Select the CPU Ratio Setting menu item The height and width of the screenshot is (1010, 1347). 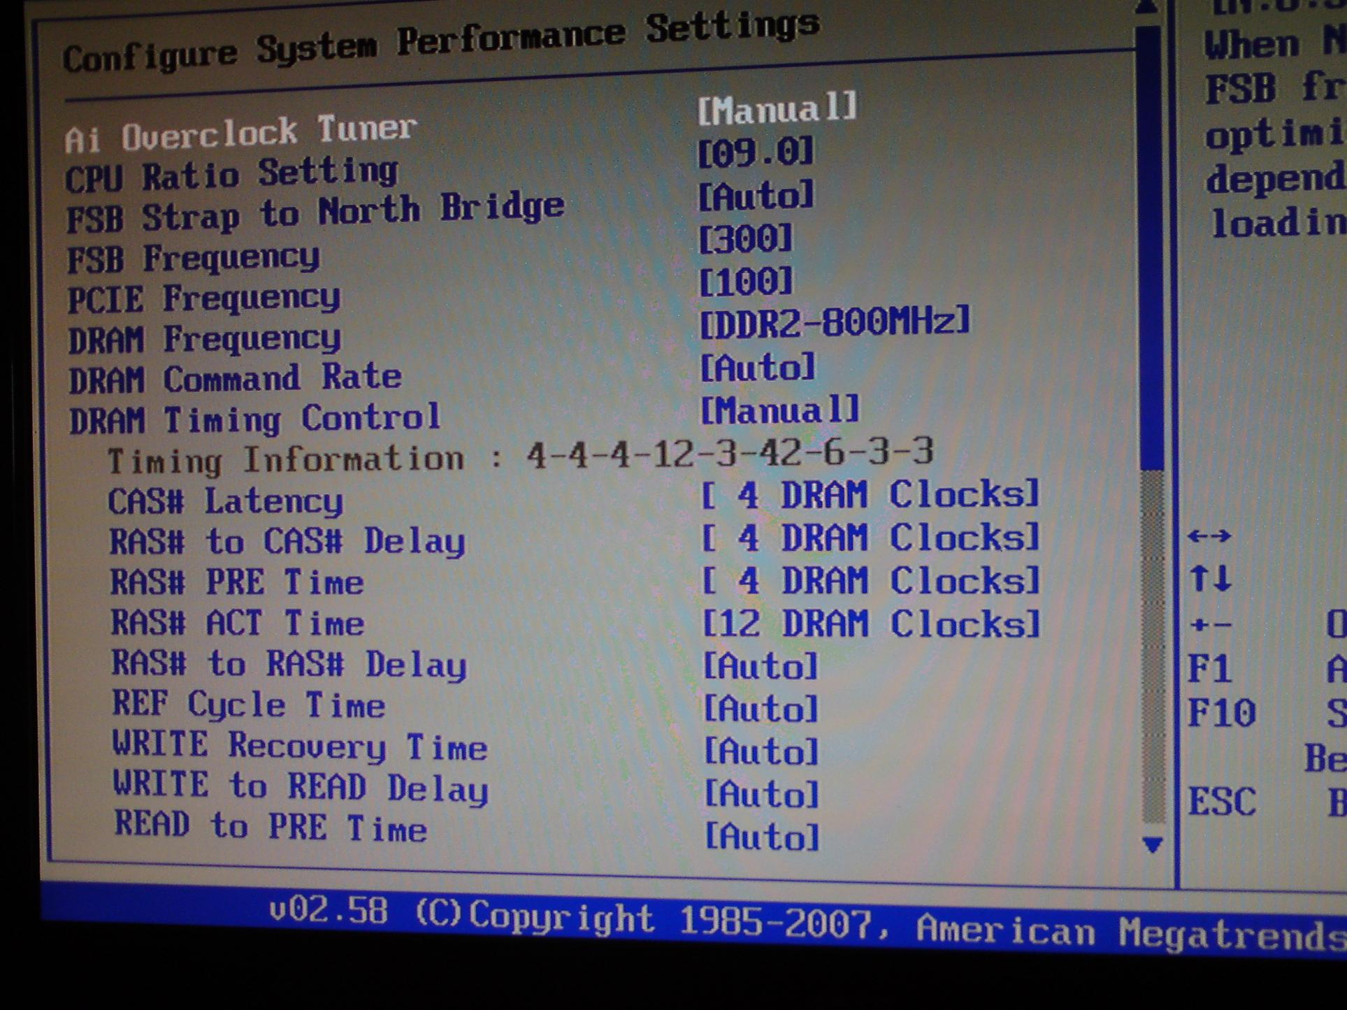click(x=231, y=174)
